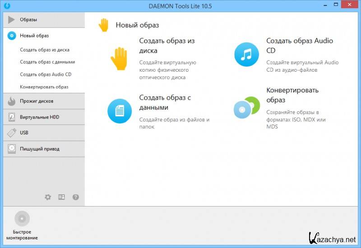The width and height of the screenshot is (361, 248).
Task: Click description Создайте образ из файлов и папок
Action: click(174, 123)
